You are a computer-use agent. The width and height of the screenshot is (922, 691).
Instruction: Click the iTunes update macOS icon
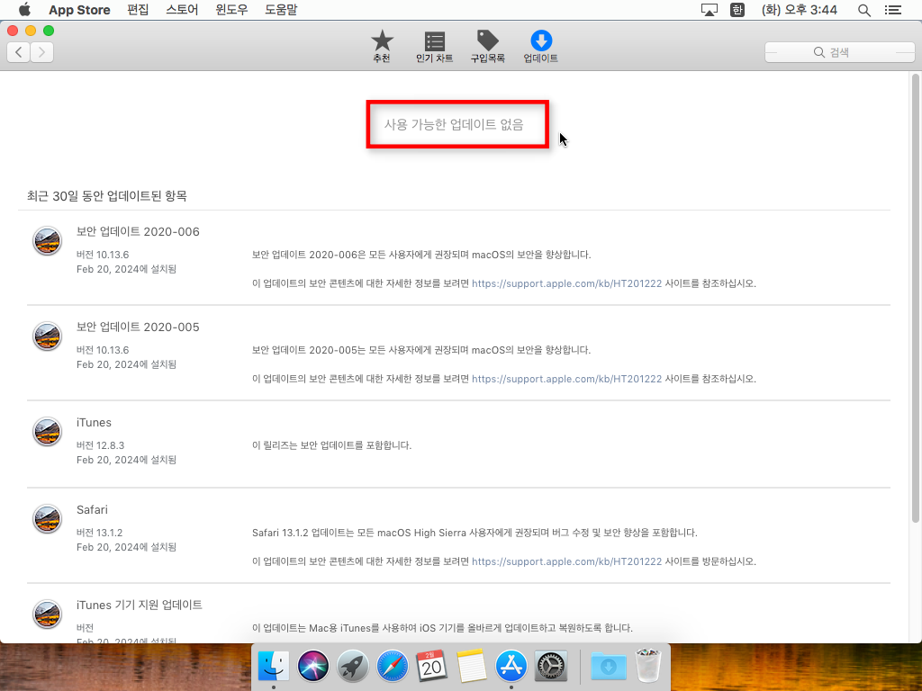coord(47,432)
